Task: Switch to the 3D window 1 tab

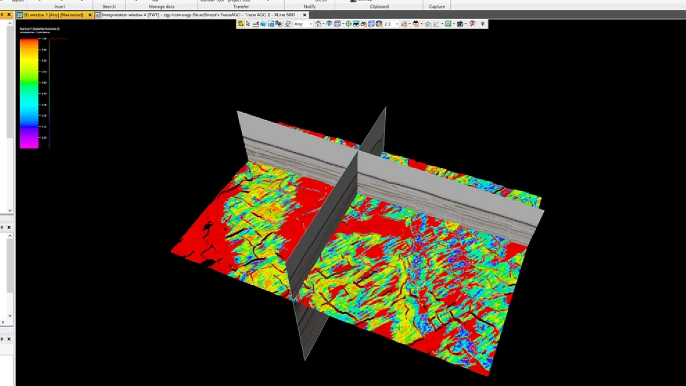Action: tap(54, 15)
